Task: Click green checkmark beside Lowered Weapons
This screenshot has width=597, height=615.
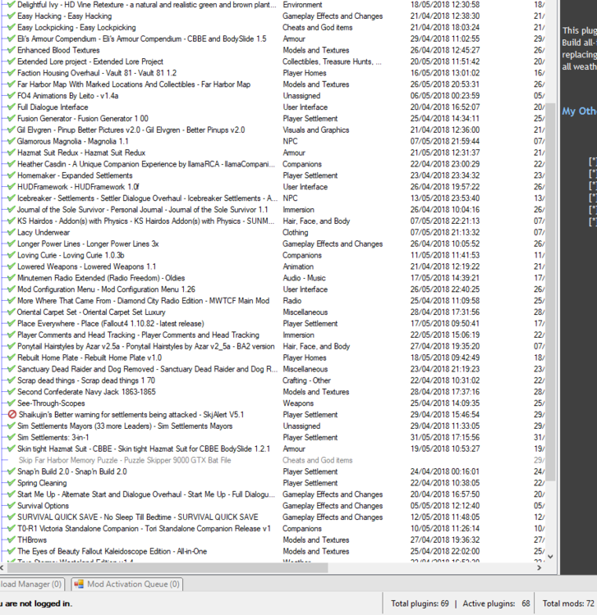Action: [11, 266]
